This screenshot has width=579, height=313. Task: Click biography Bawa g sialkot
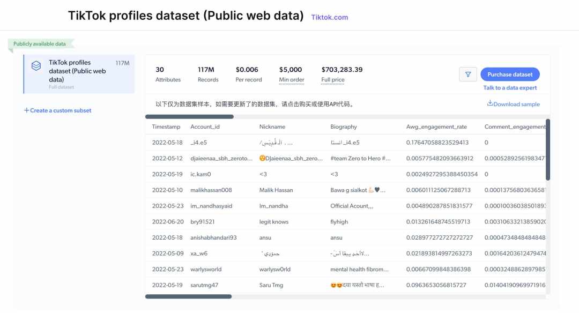(358, 190)
